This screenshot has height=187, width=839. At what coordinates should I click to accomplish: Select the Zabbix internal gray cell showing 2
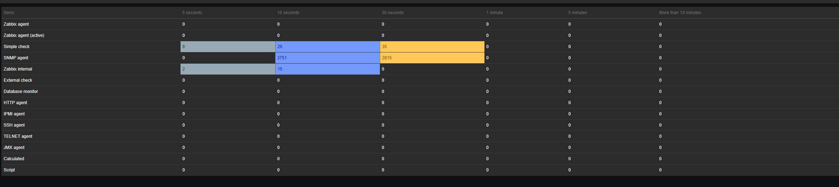tap(228, 69)
